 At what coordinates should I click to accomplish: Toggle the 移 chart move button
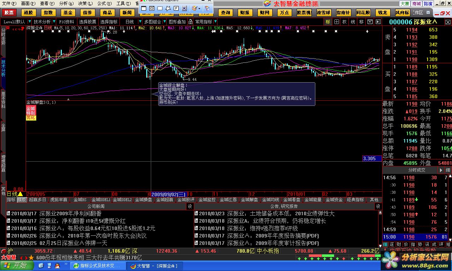click(x=361, y=22)
